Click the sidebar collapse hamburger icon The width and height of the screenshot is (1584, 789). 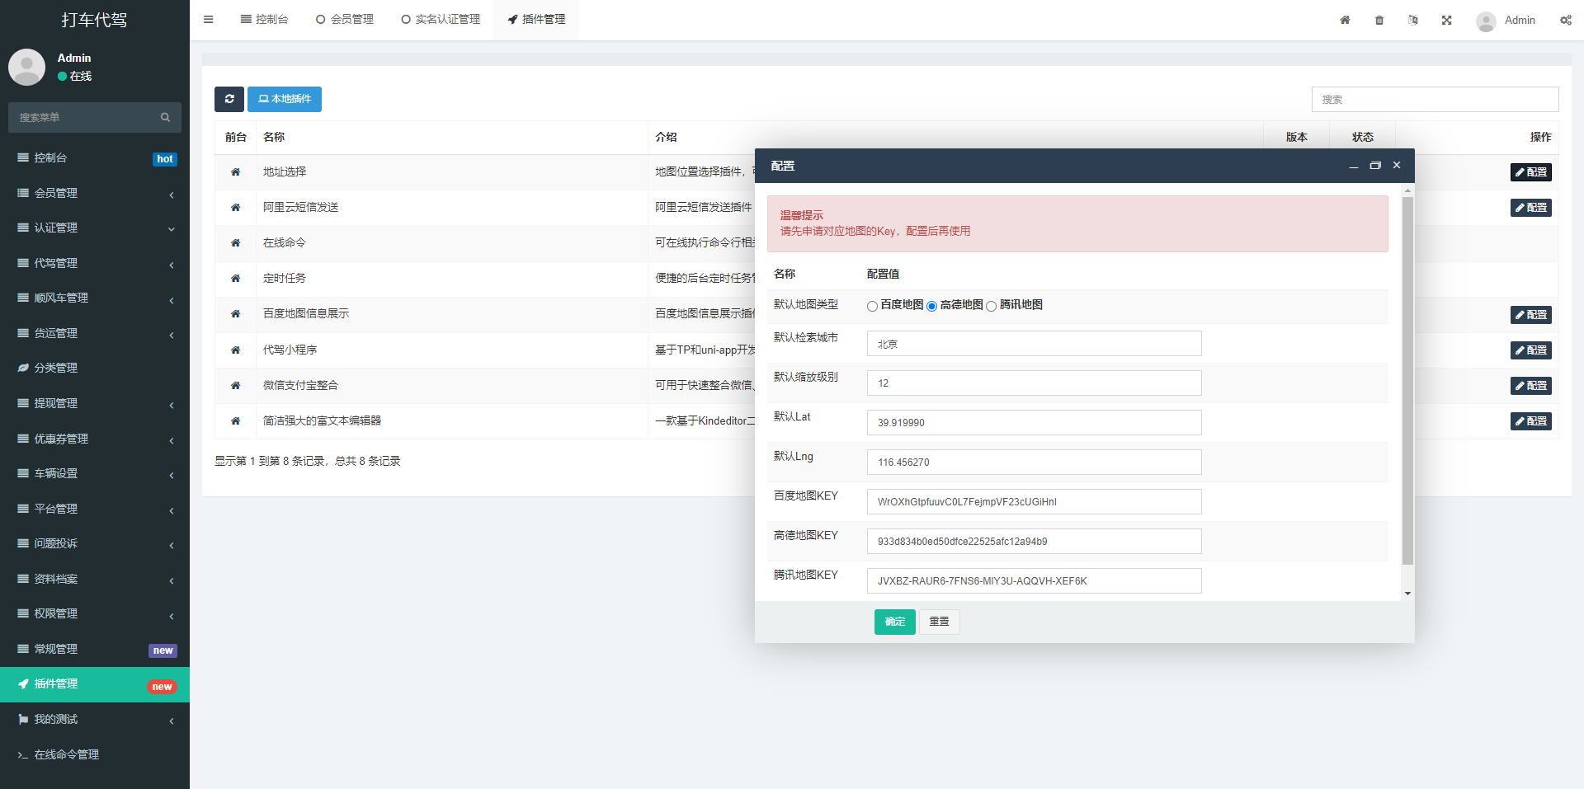click(x=209, y=20)
